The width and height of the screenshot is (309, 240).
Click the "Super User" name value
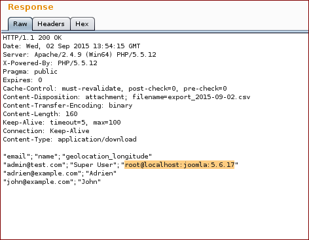[x=94, y=165]
